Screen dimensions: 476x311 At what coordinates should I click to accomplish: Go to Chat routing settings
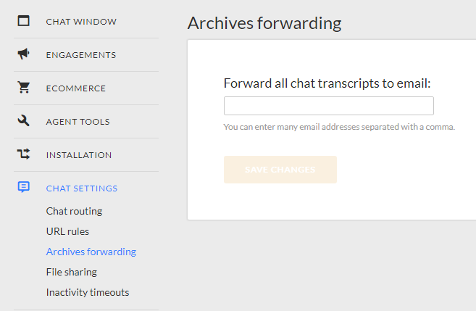click(x=74, y=211)
